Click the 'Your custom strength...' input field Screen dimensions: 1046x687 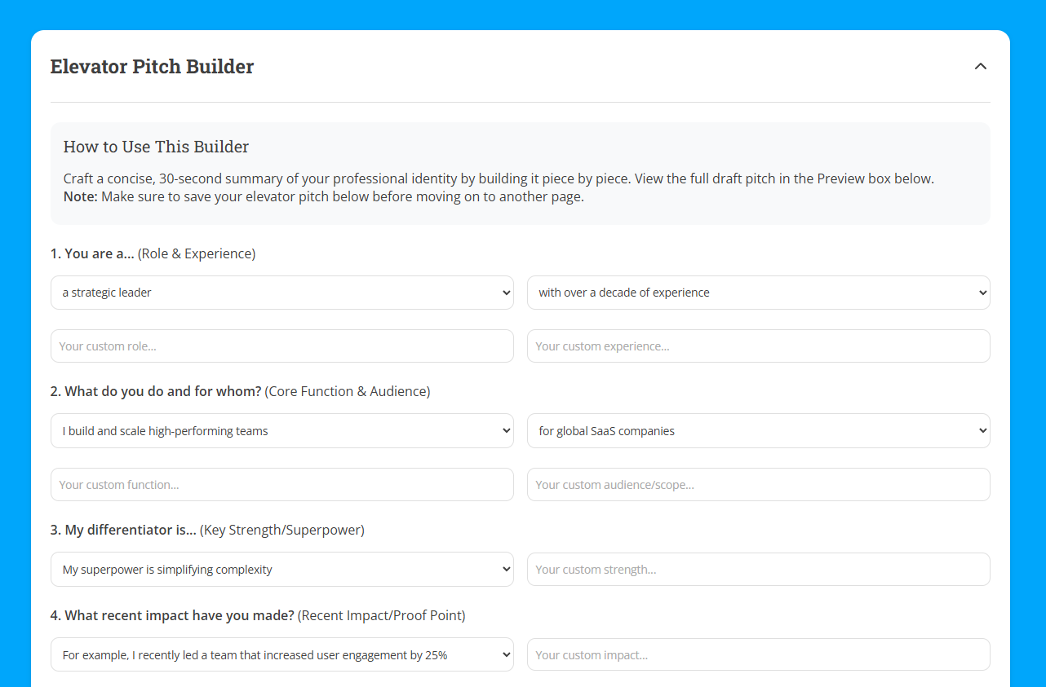pyautogui.click(x=758, y=569)
